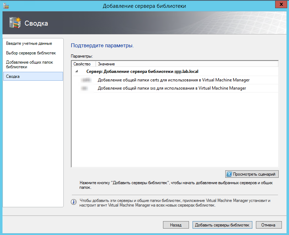Click the 'Свойство' column header
This screenshot has height=235, width=289.
click(82, 64)
